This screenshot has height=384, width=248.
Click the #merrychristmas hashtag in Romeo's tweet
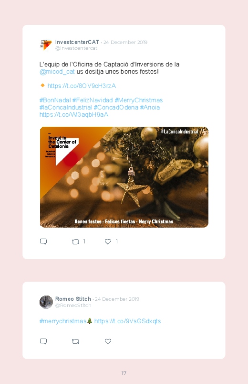[x=63, y=321]
